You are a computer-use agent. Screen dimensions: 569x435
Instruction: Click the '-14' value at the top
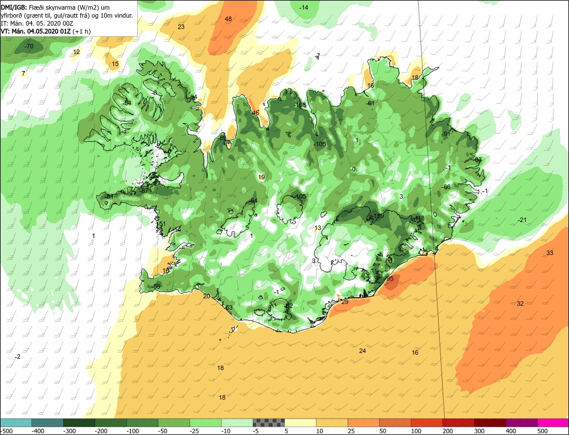(304, 7)
